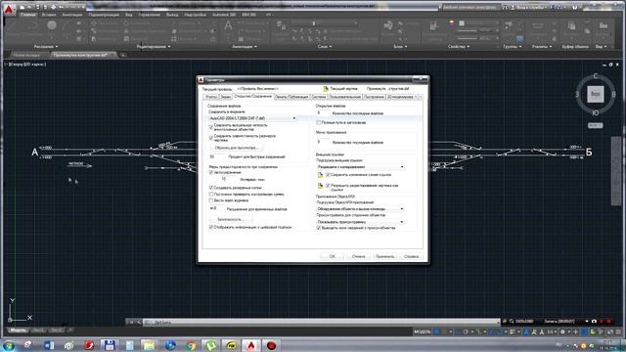Open the 'Подгрузка ObjectARX-приложений' dropdown

click(360, 208)
